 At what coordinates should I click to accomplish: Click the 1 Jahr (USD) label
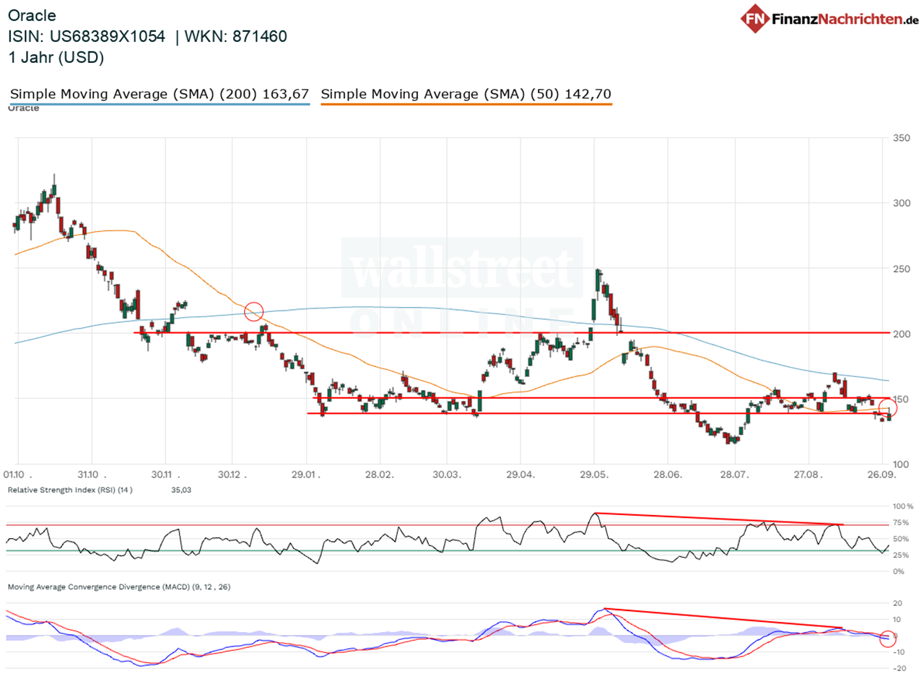pyautogui.click(x=56, y=58)
